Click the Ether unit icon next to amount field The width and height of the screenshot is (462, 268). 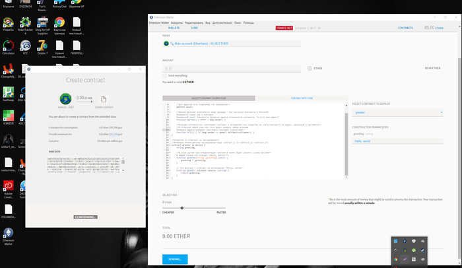(x=310, y=68)
